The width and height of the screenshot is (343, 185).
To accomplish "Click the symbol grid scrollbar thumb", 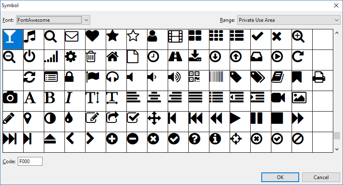I will coord(337,135).
